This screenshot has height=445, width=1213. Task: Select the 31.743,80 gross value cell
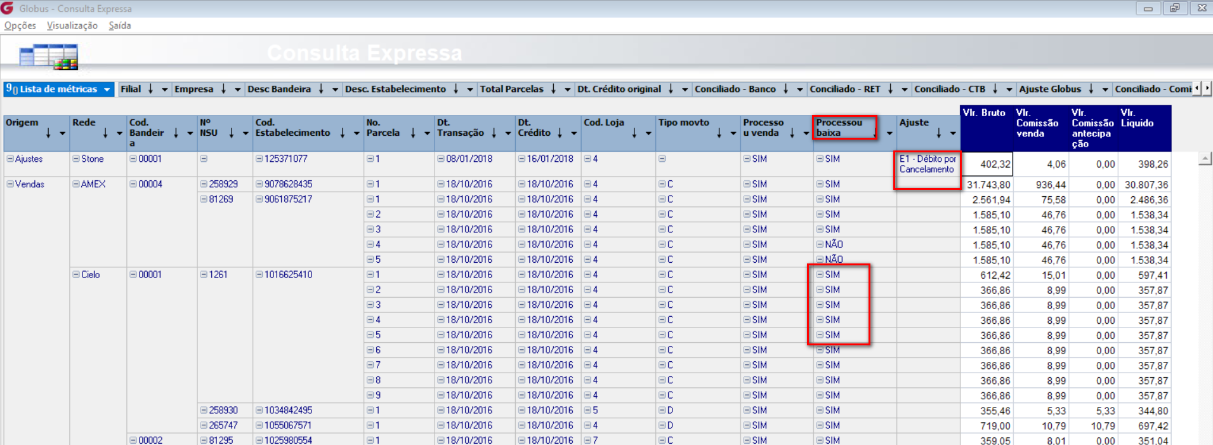987,185
